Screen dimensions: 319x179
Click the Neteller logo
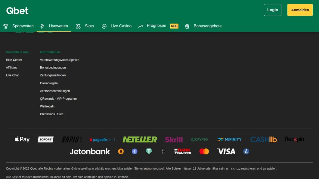click(140, 139)
